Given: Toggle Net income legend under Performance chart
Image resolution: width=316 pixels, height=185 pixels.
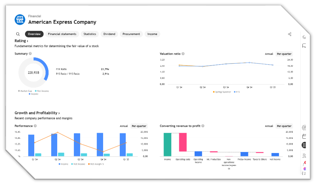Looking at the screenshot, I should [78, 164].
